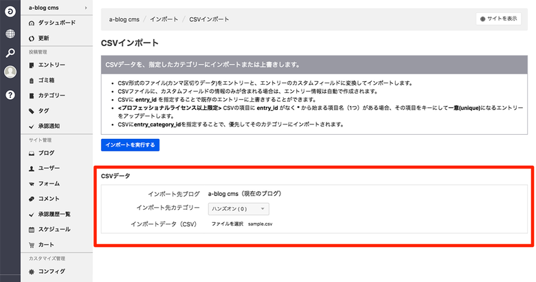The image size is (536, 282).
Task: Go to ブログ menu label
Action: tap(46, 153)
